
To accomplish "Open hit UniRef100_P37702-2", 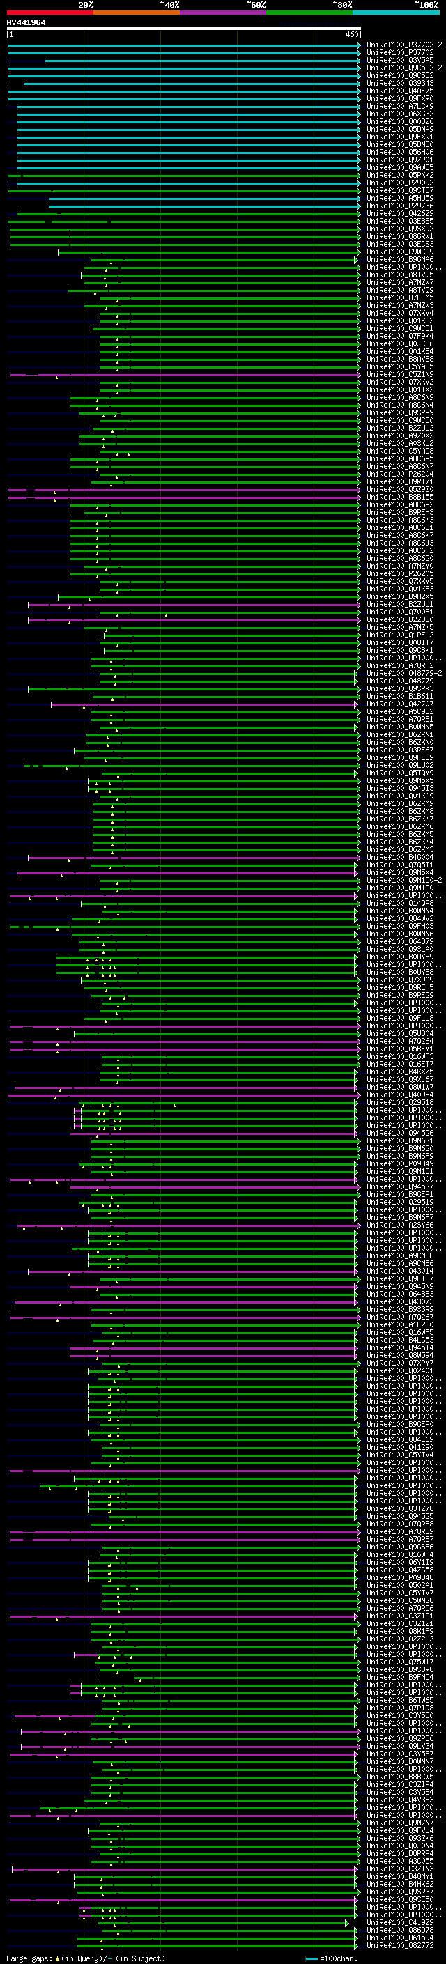I will pos(404,45).
